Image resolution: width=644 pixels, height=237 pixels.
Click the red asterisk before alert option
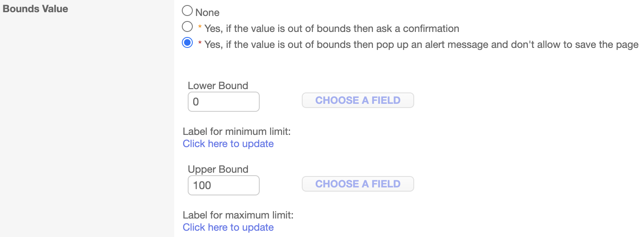click(x=200, y=44)
